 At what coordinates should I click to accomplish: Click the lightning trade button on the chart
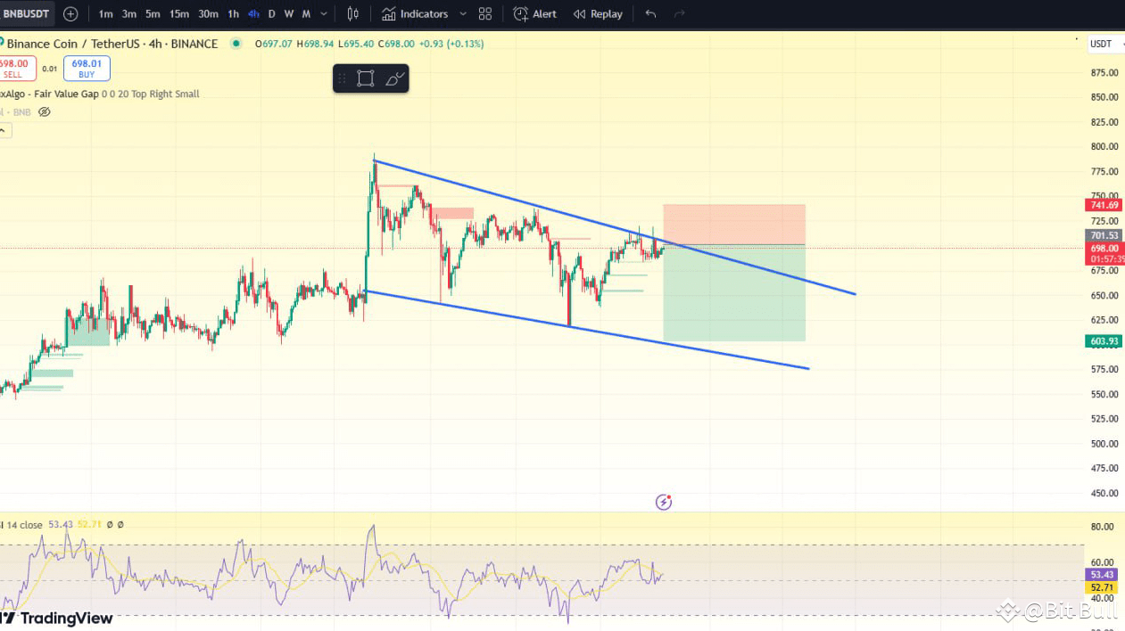pos(663,502)
